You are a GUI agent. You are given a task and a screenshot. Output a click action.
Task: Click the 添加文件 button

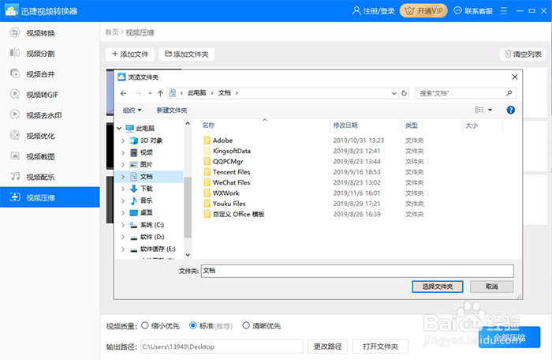[x=130, y=54]
